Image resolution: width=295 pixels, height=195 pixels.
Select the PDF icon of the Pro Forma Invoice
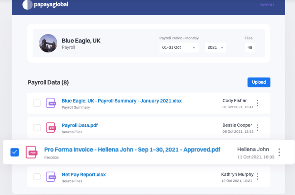32,152
